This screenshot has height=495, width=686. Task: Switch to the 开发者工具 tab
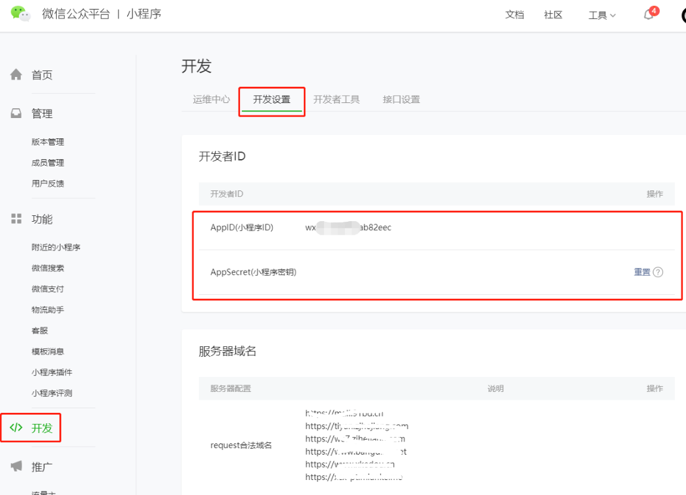(x=336, y=99)
